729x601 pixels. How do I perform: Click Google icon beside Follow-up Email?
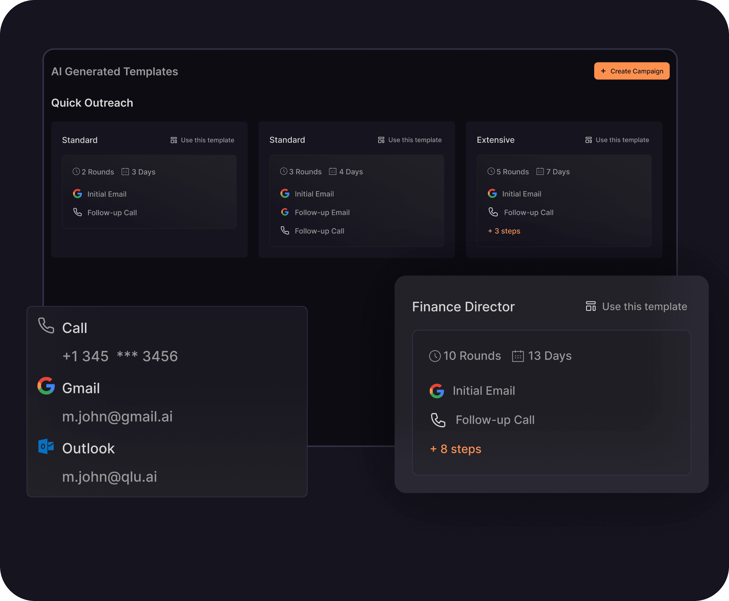point(285,212)
